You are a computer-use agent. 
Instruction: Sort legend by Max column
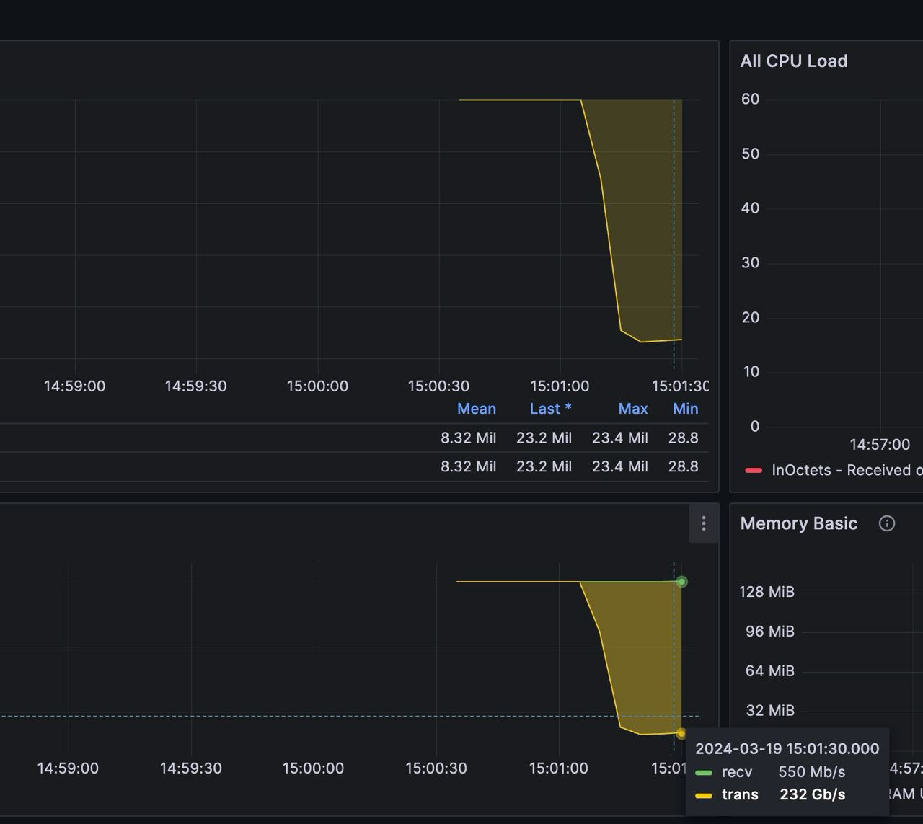pos(633,409)
